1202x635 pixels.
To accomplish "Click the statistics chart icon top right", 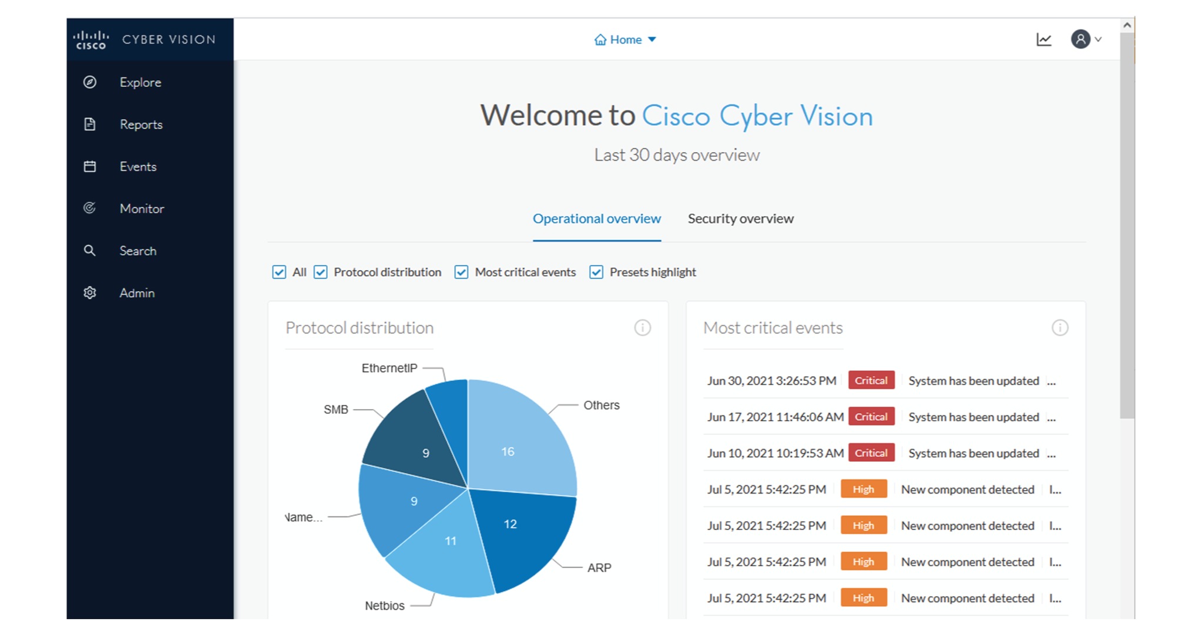I will tap(1043, 39).
